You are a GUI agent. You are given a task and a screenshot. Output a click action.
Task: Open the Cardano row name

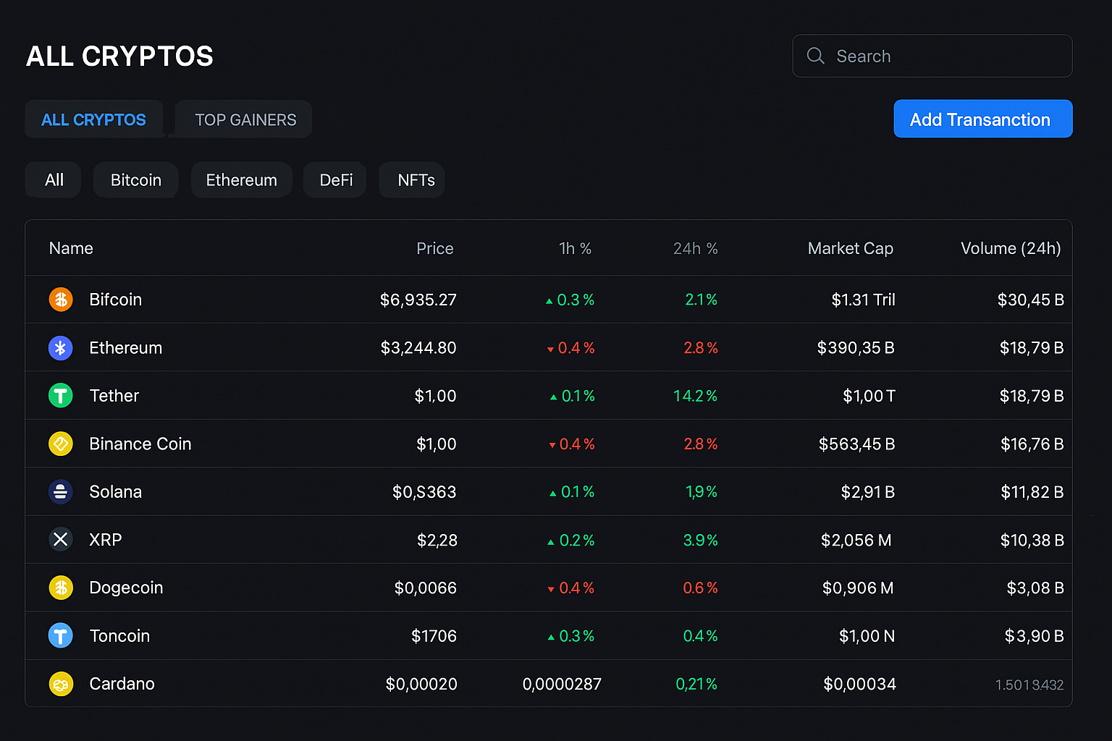pos(122,683)
